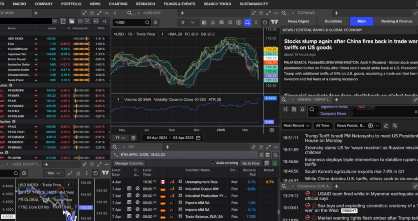Image resolution: width=418 pixels, height=221 pixels.
Task: Click Manage Columns button
Action: tap(129, 163)
